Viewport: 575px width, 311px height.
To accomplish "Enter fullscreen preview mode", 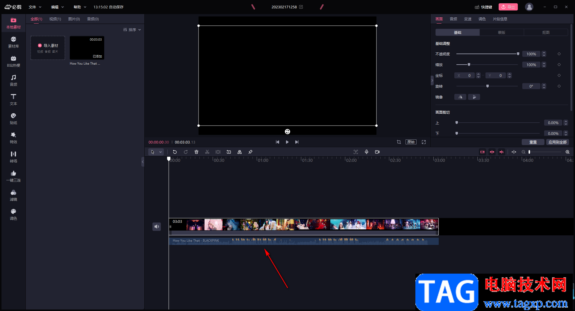I will [x=424, y=142].
